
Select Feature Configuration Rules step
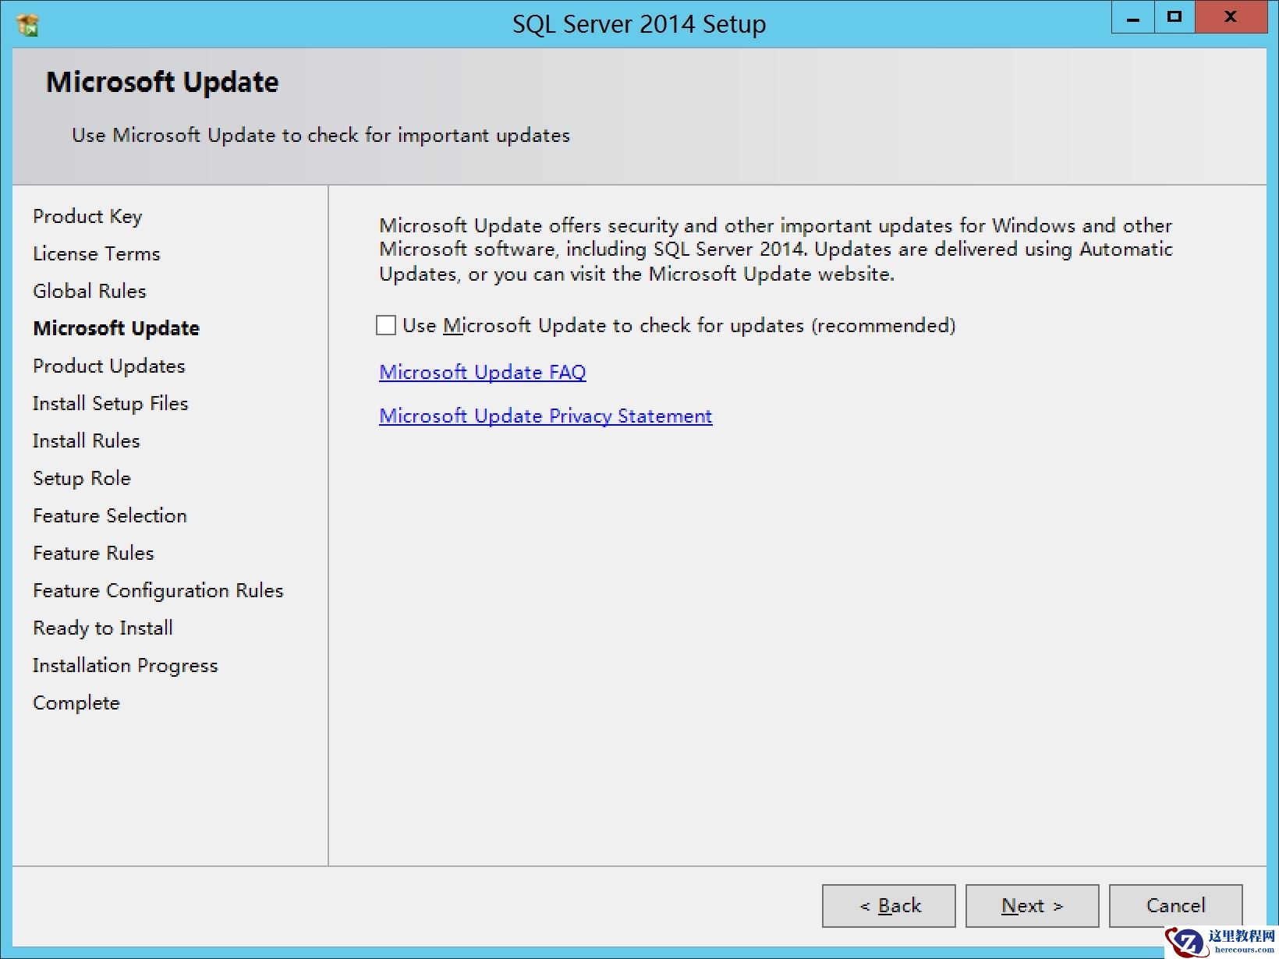(x=158, y=591)
